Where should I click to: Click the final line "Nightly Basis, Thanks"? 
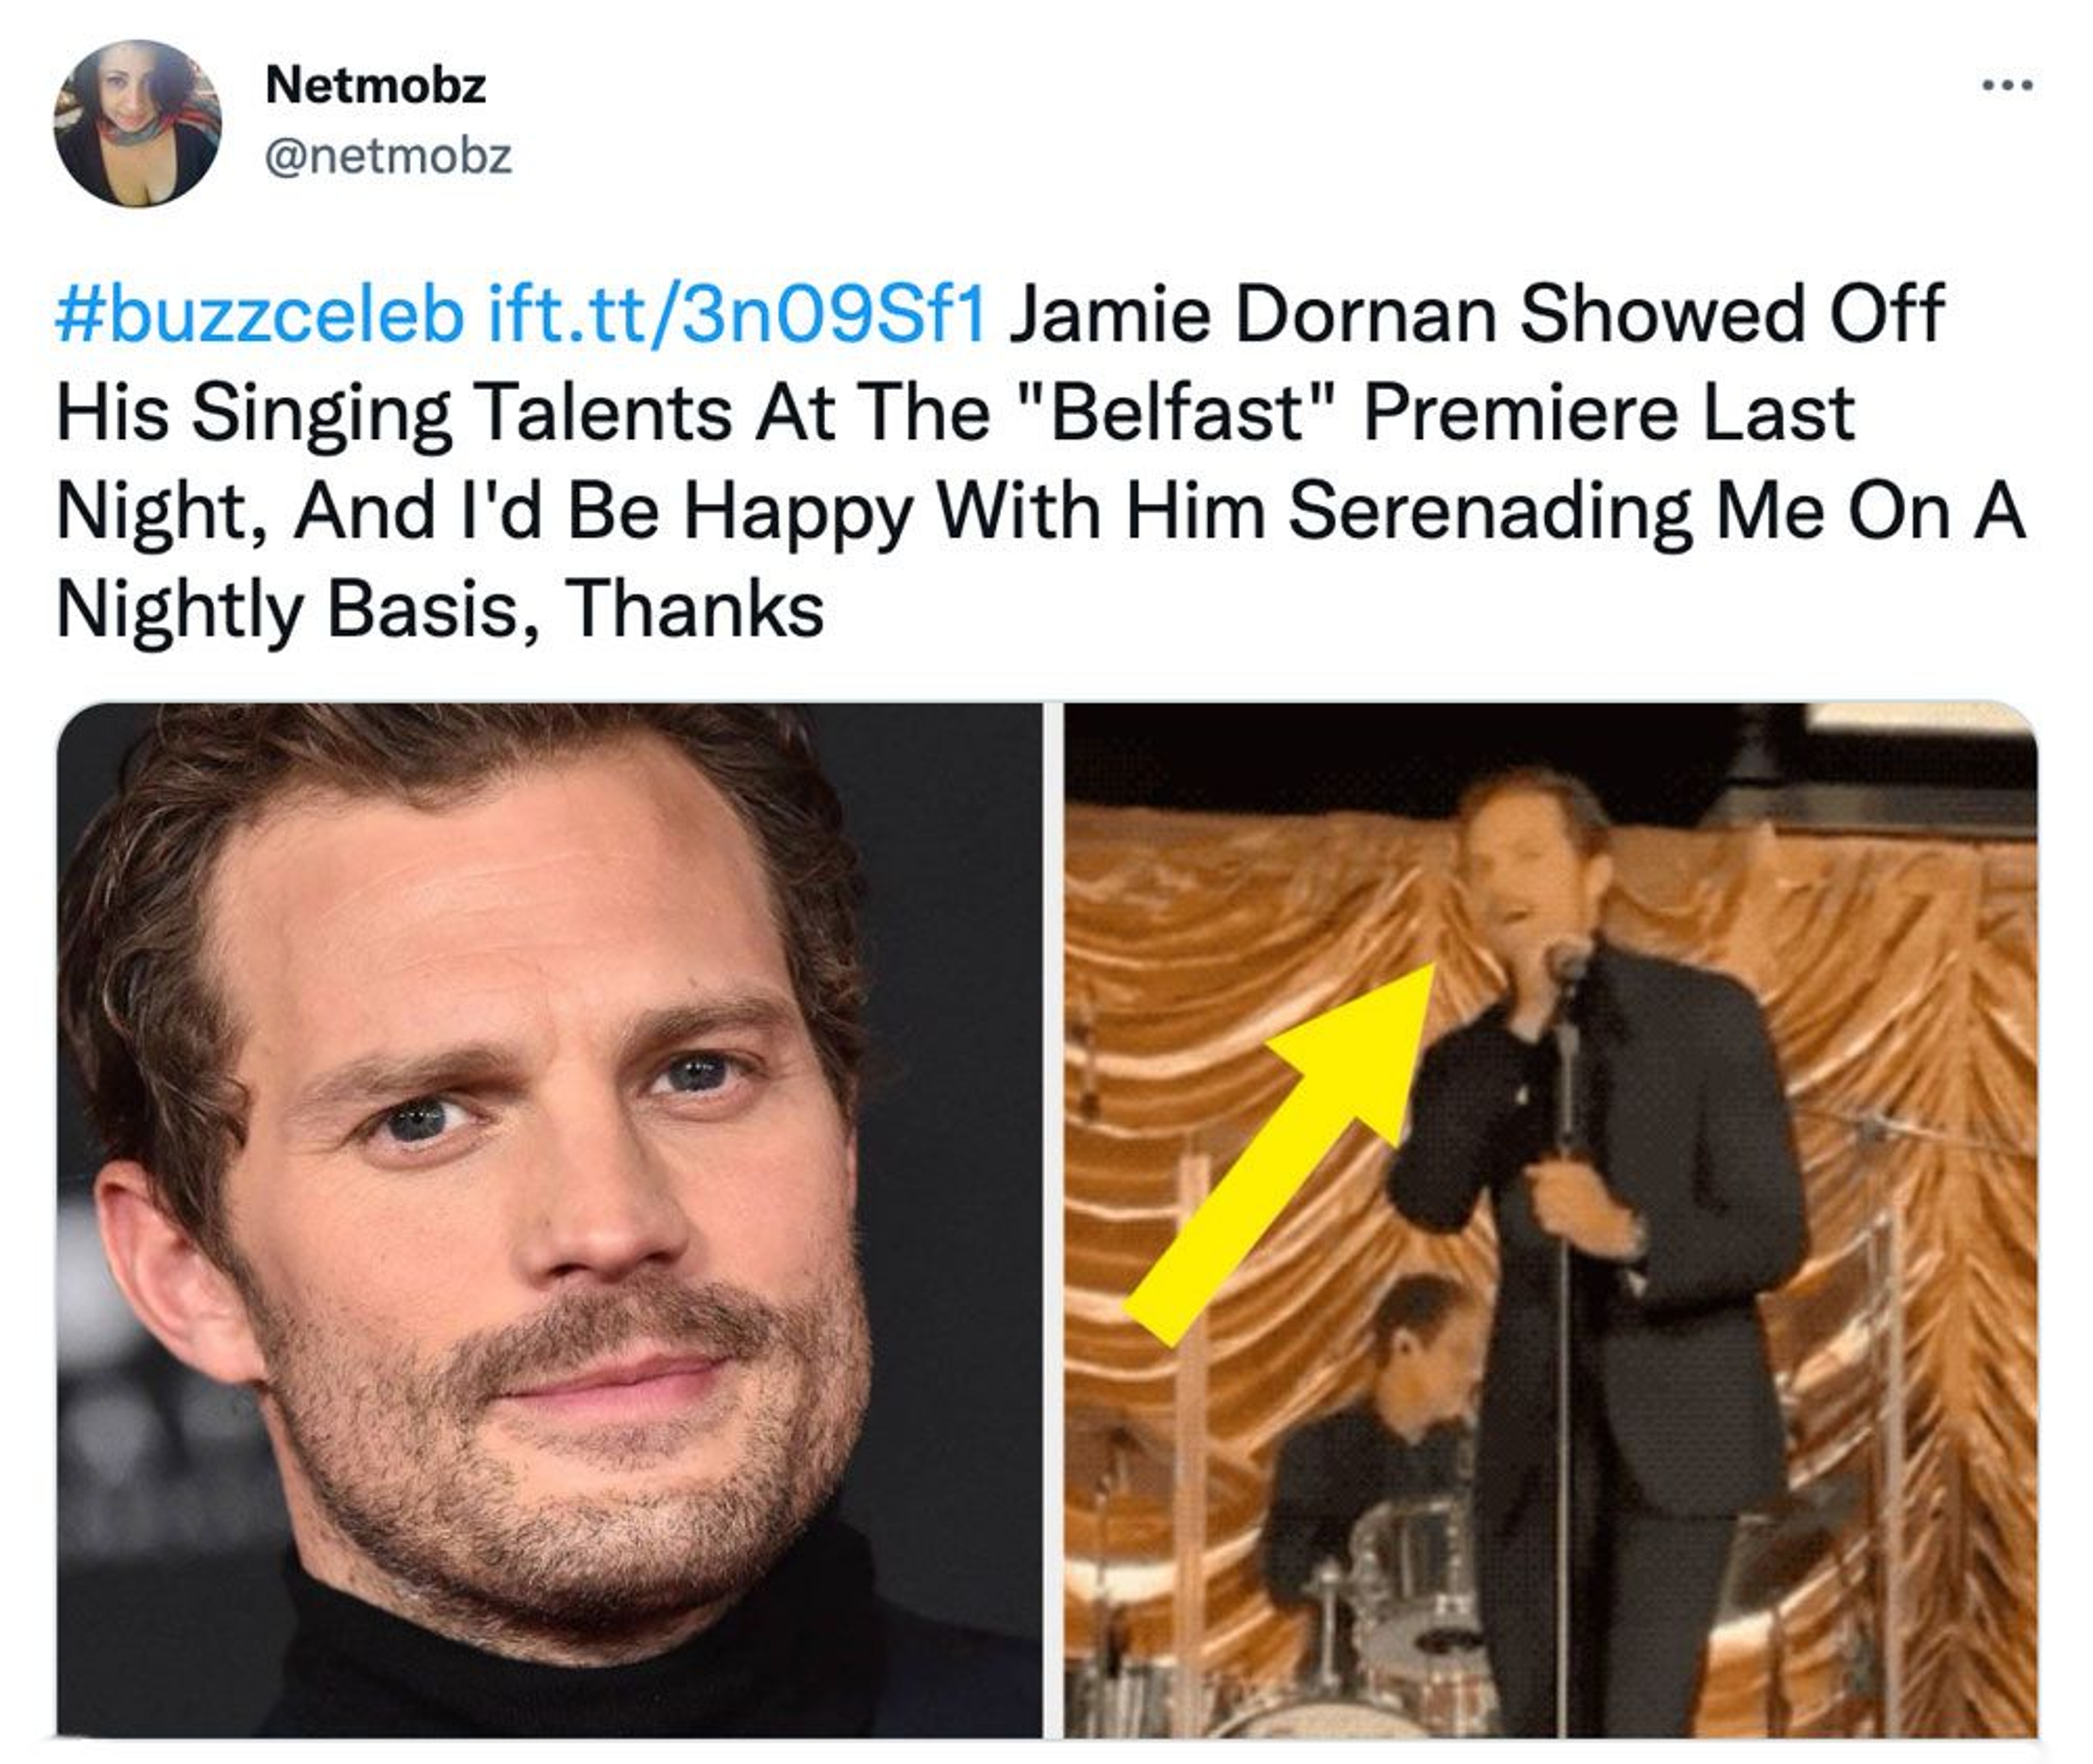tap(440, 608)
